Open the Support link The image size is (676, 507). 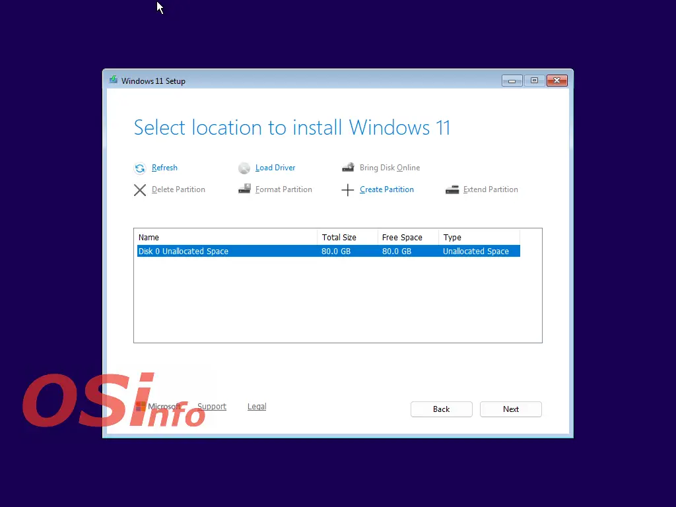[212, 407]
